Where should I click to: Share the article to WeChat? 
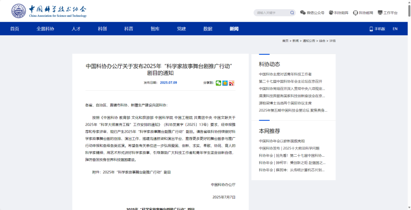tap(218, 83)
